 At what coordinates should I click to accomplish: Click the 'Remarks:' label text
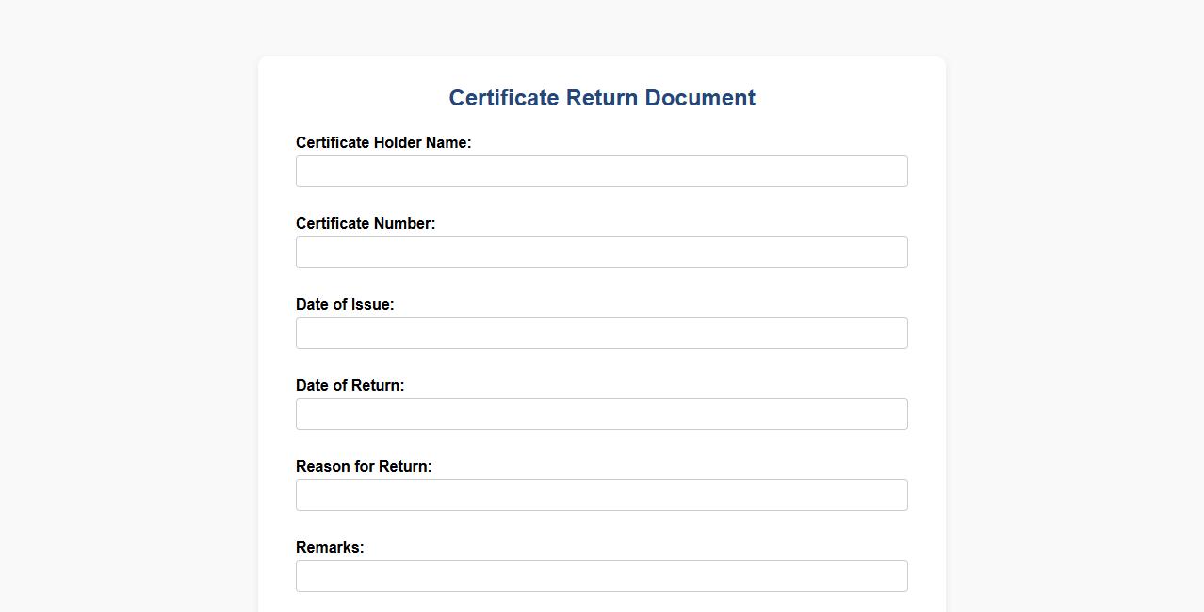330,547
